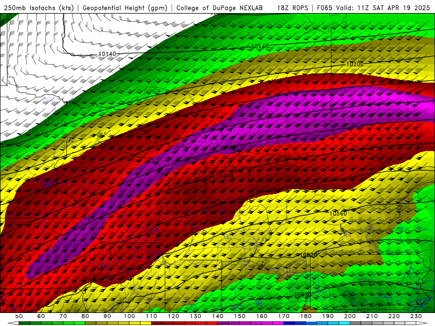Screen dimensions: 435x326
Task: Click the legend value 210
Action: [372, 316]
